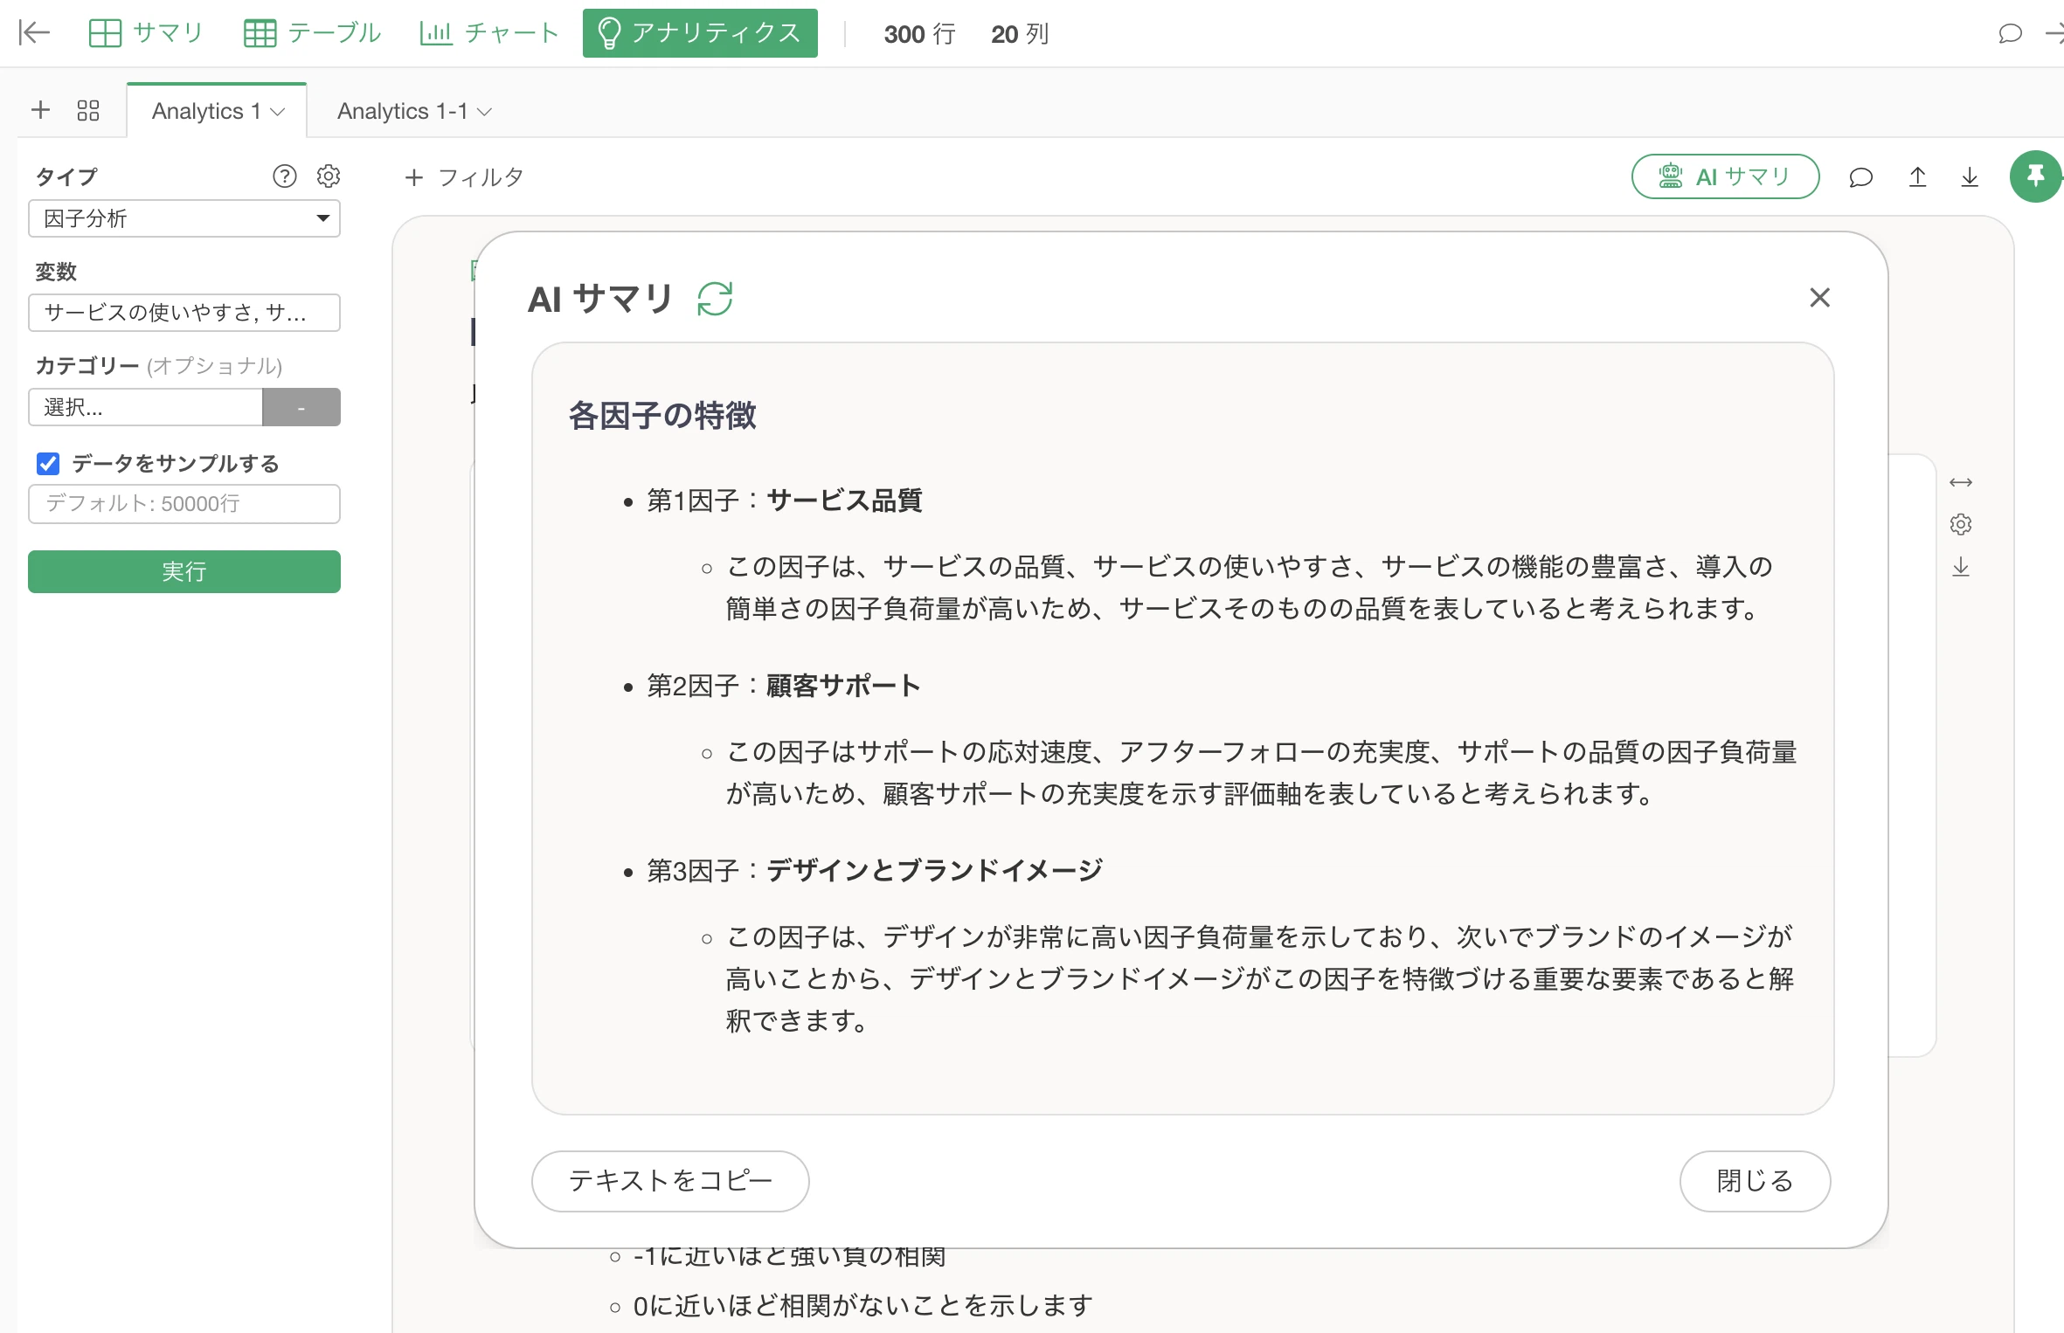Viewport: 2064px width, 1333px height.
Task: Click the grid view icon left of tabs
Action: click(x=88, y=111)
